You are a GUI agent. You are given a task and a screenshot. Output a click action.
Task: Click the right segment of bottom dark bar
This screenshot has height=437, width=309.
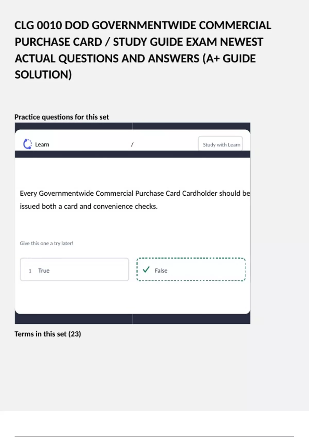click(x=191, y=319)
